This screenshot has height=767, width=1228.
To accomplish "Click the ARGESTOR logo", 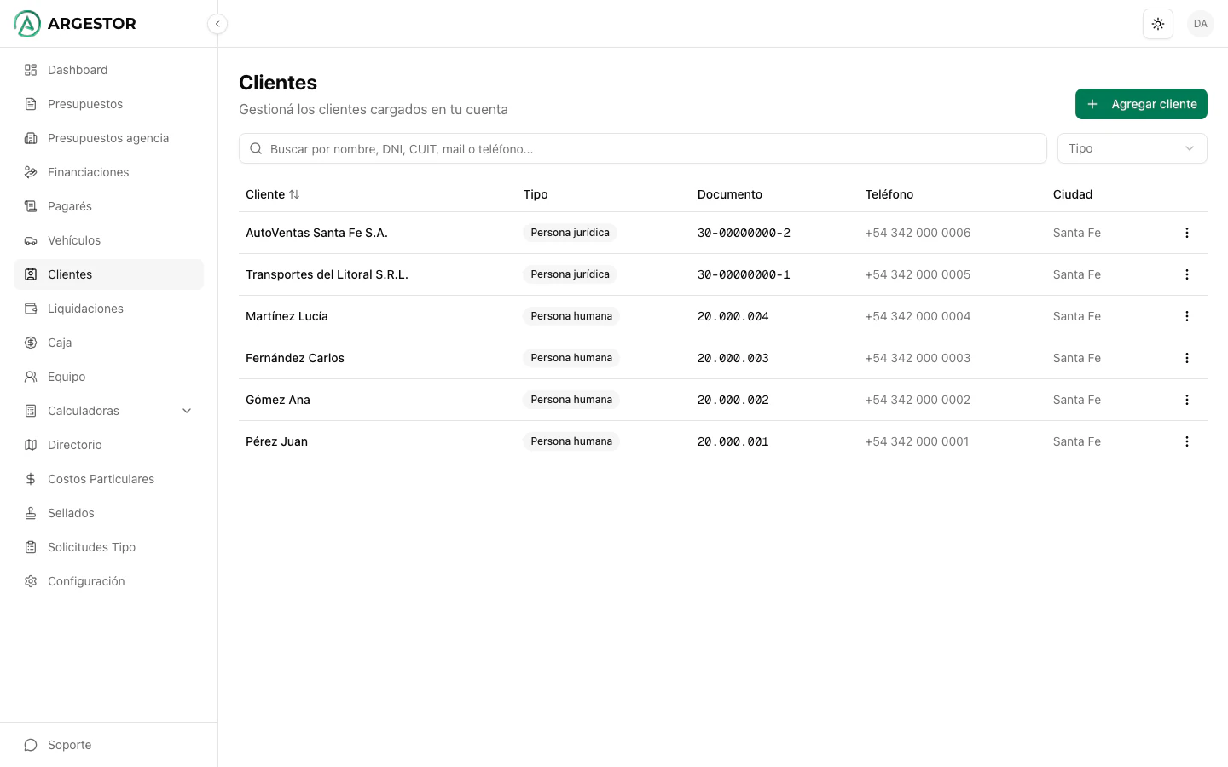I will pos(75,24).
